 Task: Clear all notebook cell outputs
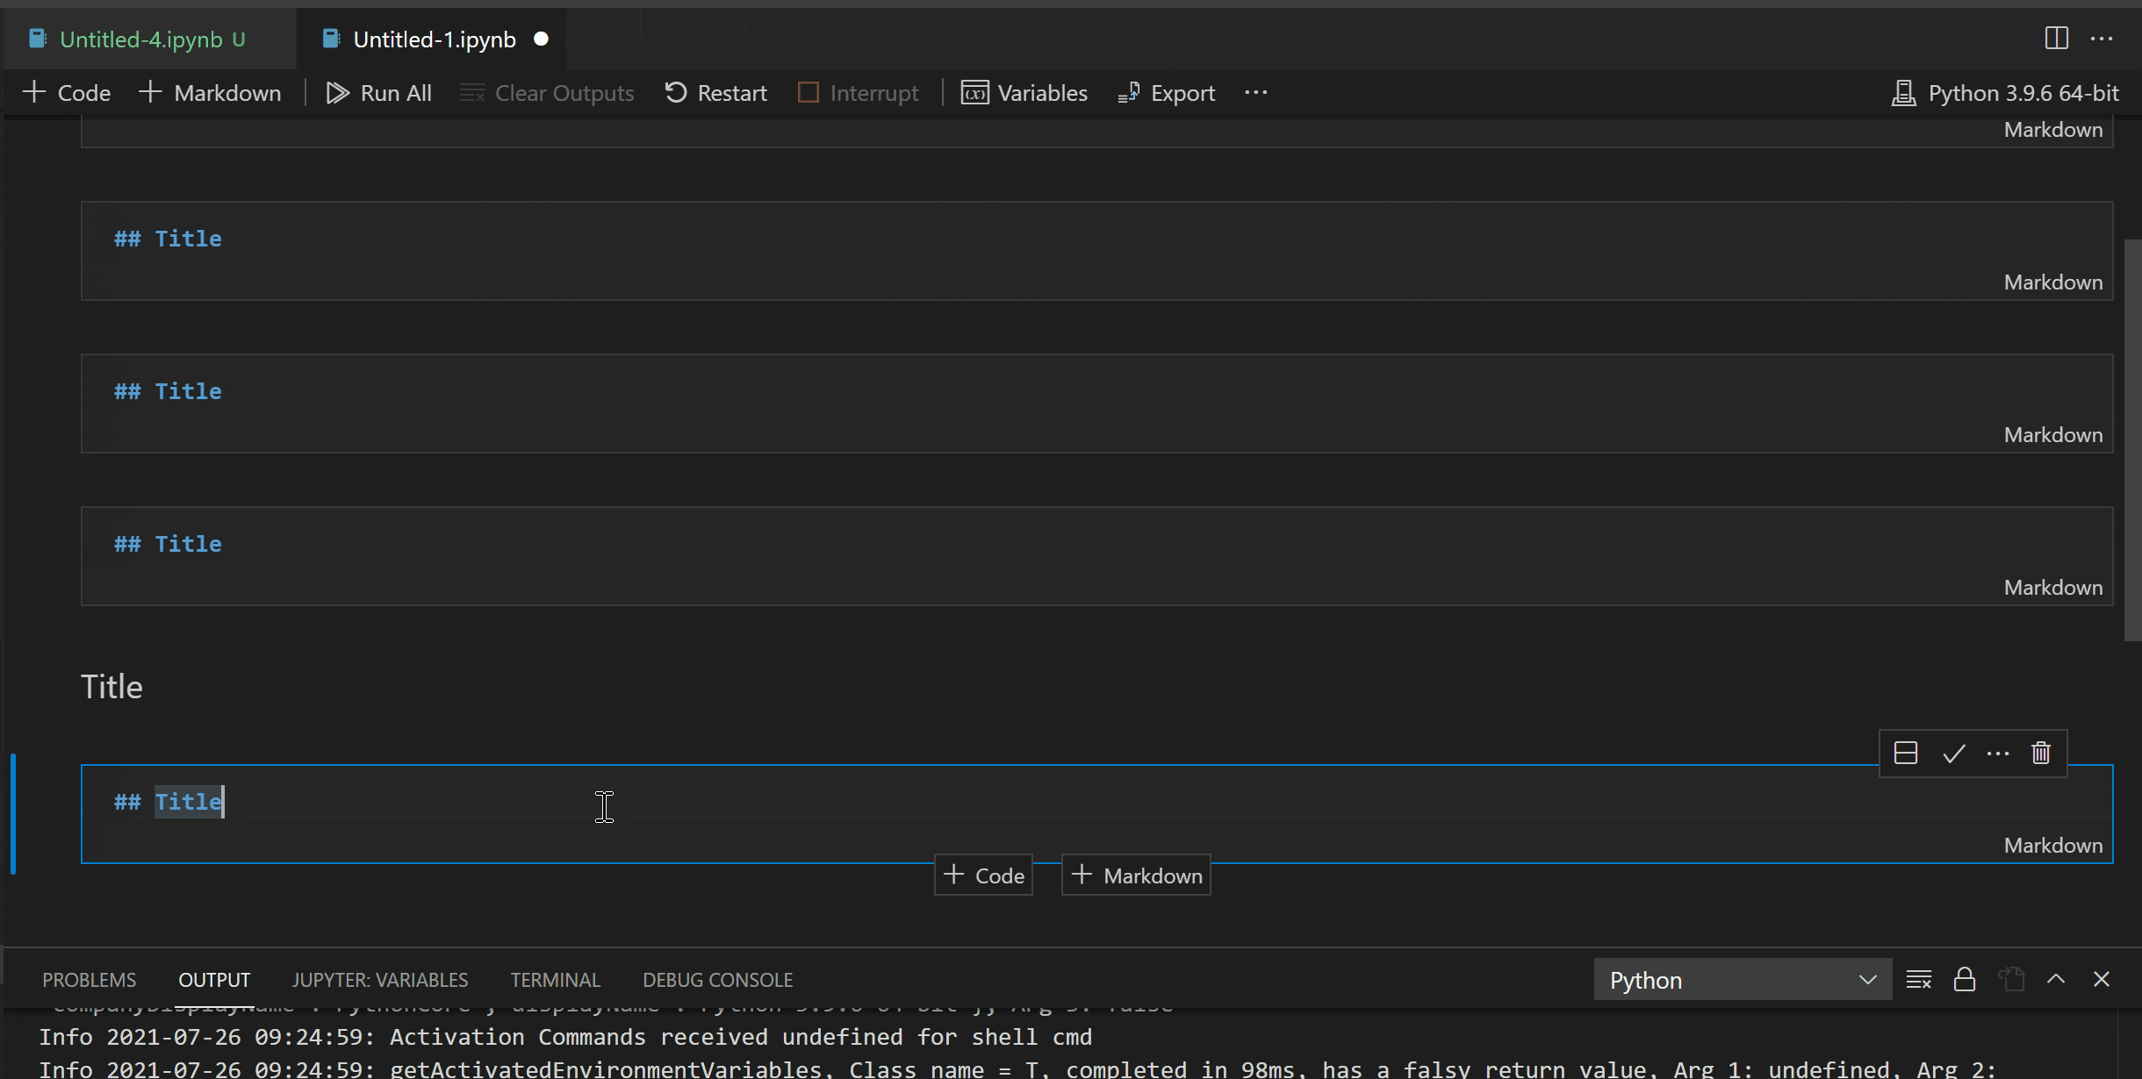(546, 92)
